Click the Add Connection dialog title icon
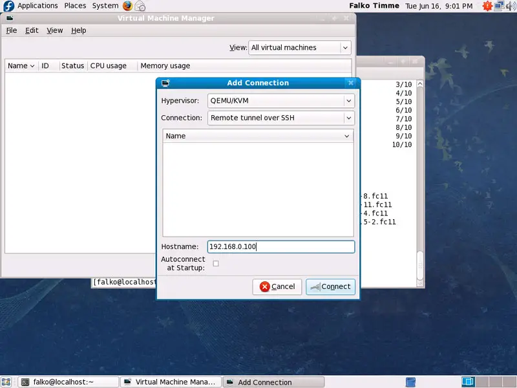 pyautogui.click(x=165, y=83)
